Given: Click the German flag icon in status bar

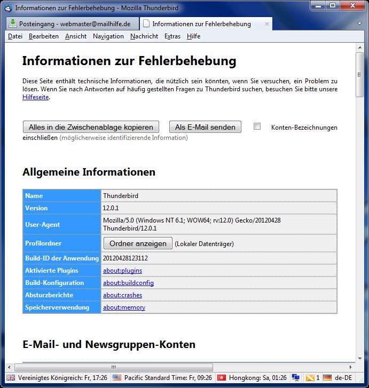Looking at the screenshot, I should 327,378.
